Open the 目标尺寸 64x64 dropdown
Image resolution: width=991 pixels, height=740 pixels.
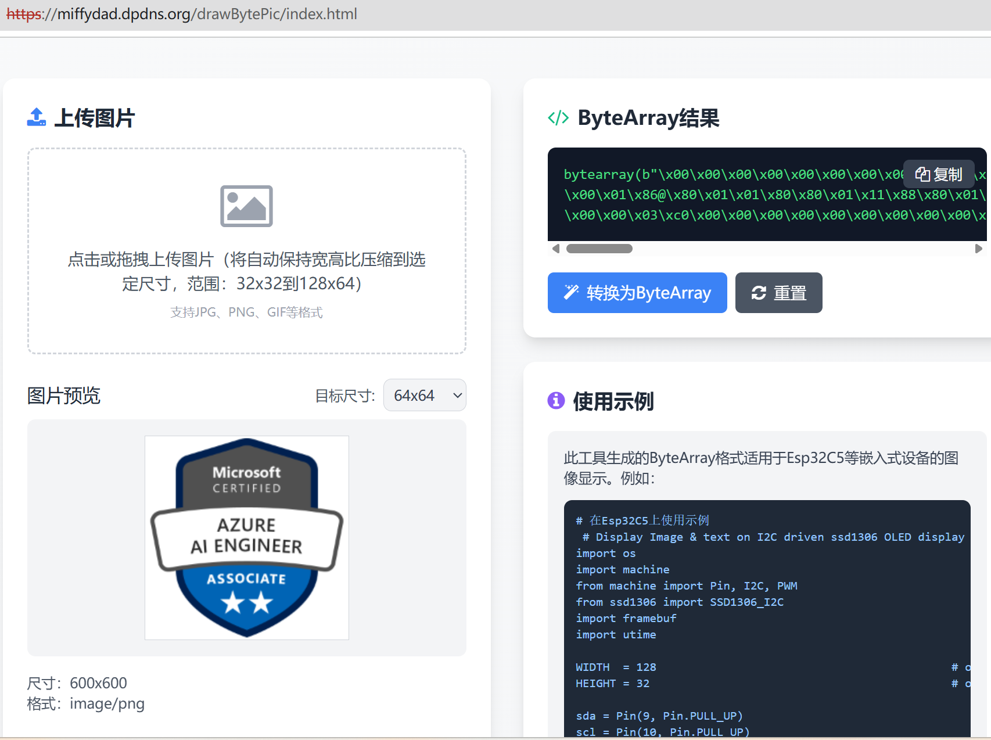pos(425,396)
